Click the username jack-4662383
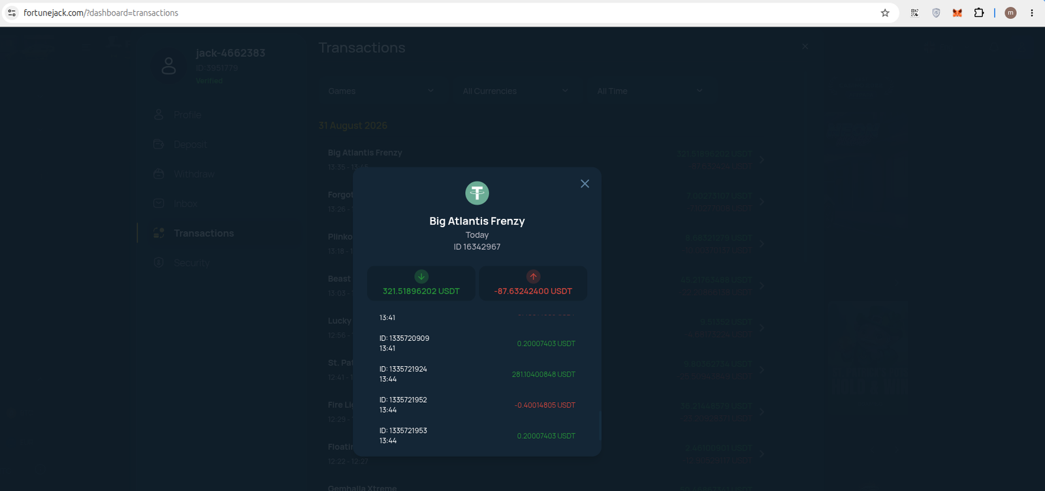Image resolution: width=1045 pixels, height=491 pixels. click(x=231, y=53)
